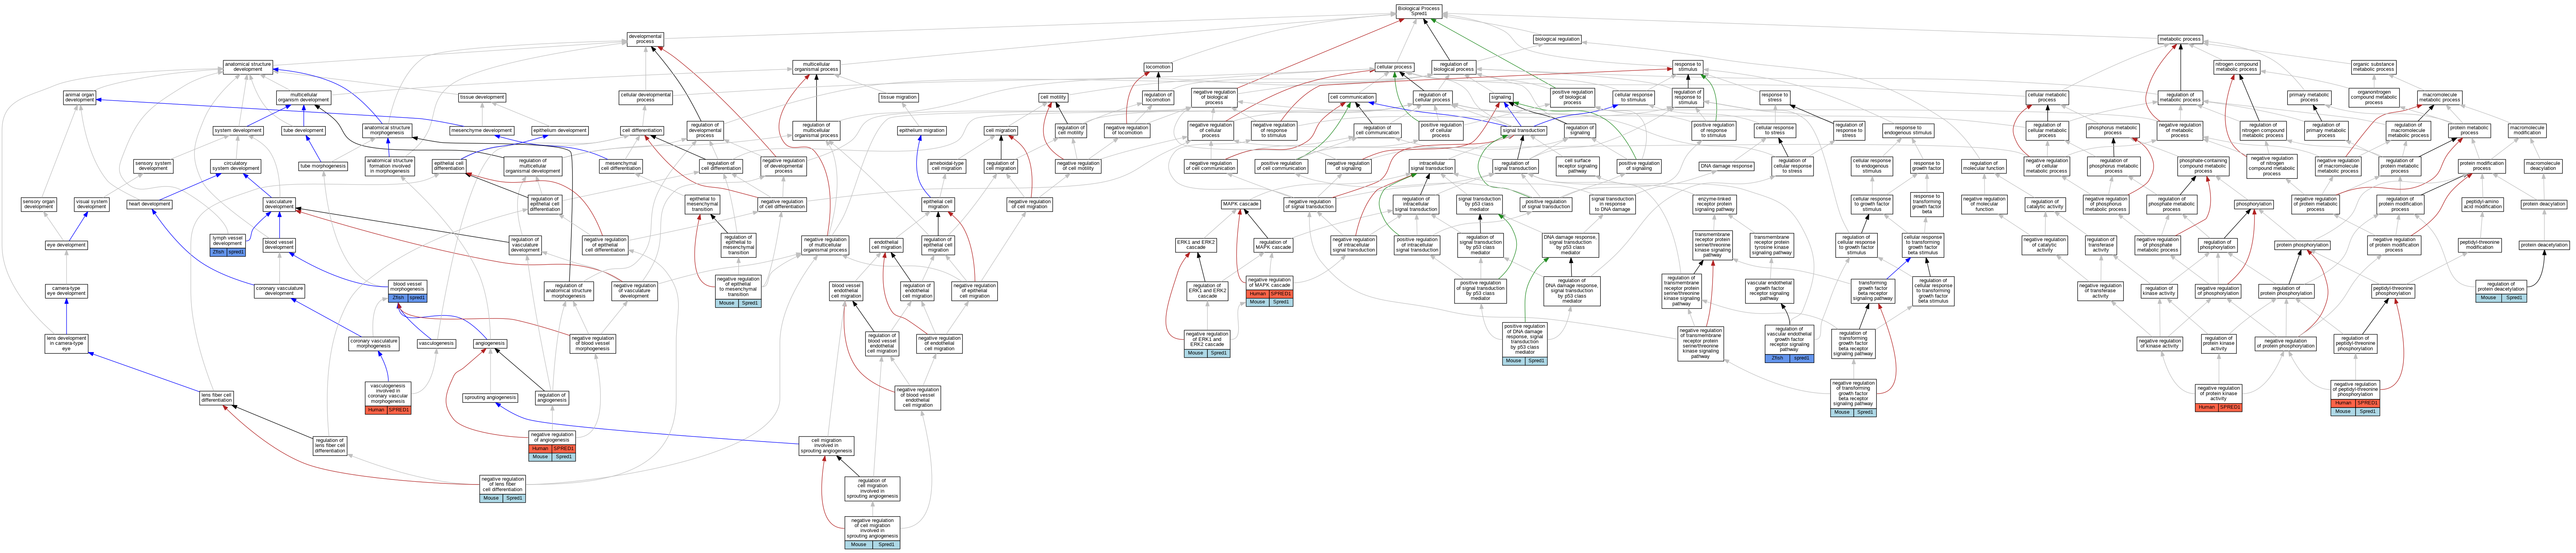The image size is (2576, 553).
Task: Click the root node 'Biological Process Spred1'
Action: coord(1419,11)
